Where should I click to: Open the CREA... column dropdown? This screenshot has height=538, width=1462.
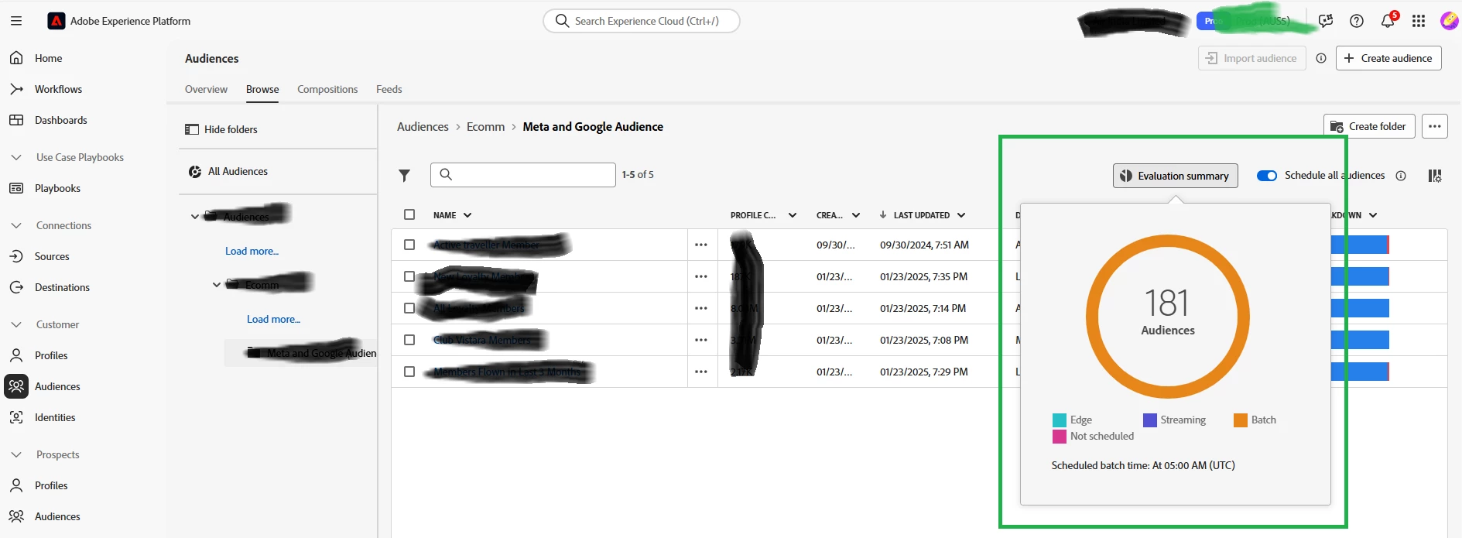856,215
